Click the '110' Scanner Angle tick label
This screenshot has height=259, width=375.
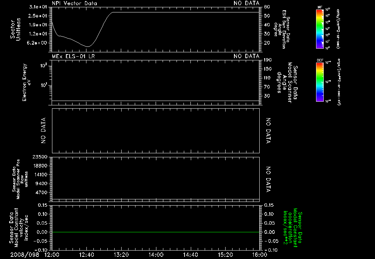coord(268,78)
